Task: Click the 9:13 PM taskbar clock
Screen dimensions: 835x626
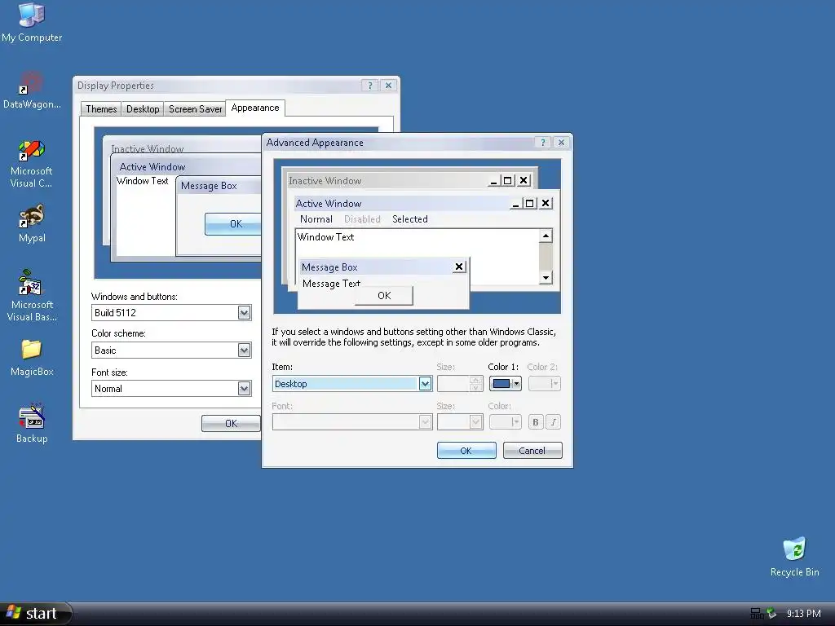Action: tap(803, 614)
